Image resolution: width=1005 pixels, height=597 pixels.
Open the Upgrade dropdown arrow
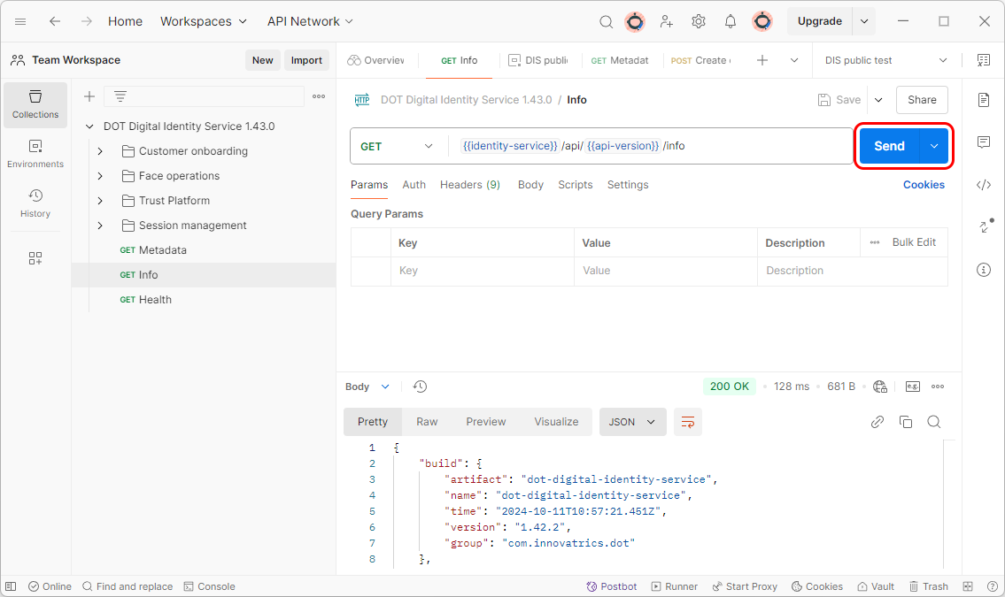click(x=864, y=21)
